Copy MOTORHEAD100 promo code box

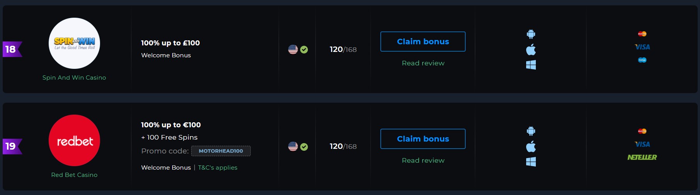coord(221,151)
